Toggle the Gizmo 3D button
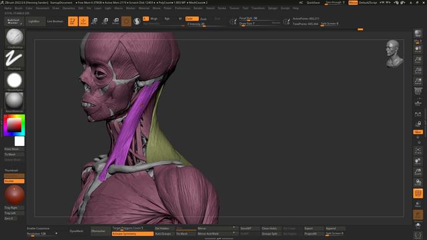Image resolution: width=427 pixels, height=240 pixels. [126, 21]
